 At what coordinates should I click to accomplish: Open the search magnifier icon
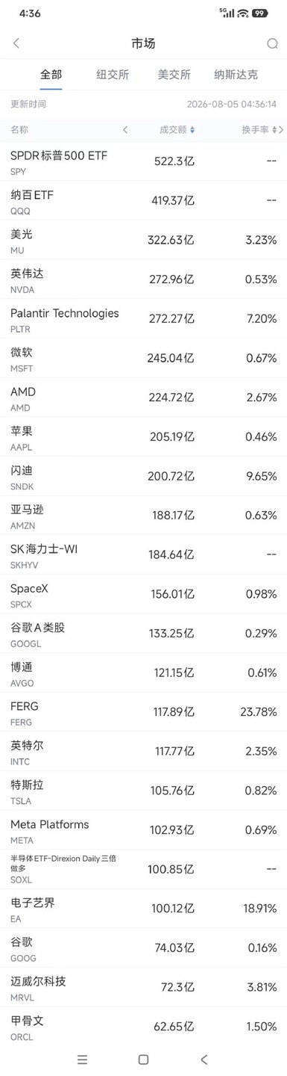coord(272,43)
